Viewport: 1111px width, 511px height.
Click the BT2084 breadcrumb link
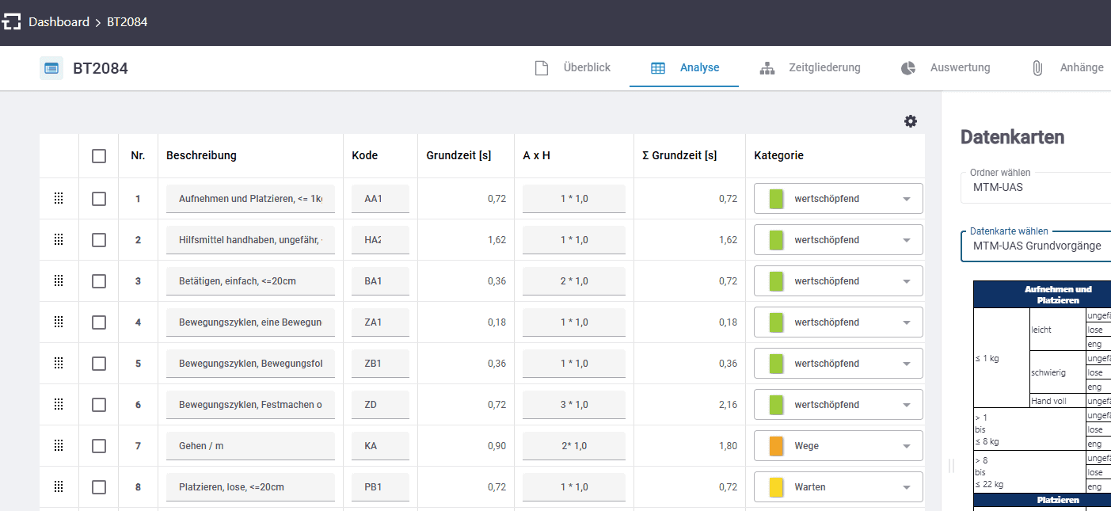click(127, 22)
